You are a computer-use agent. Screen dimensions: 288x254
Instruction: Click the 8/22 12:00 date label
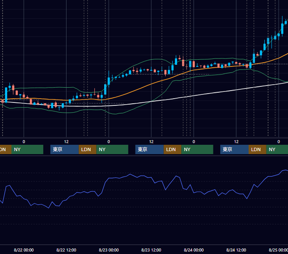[66, 250]
